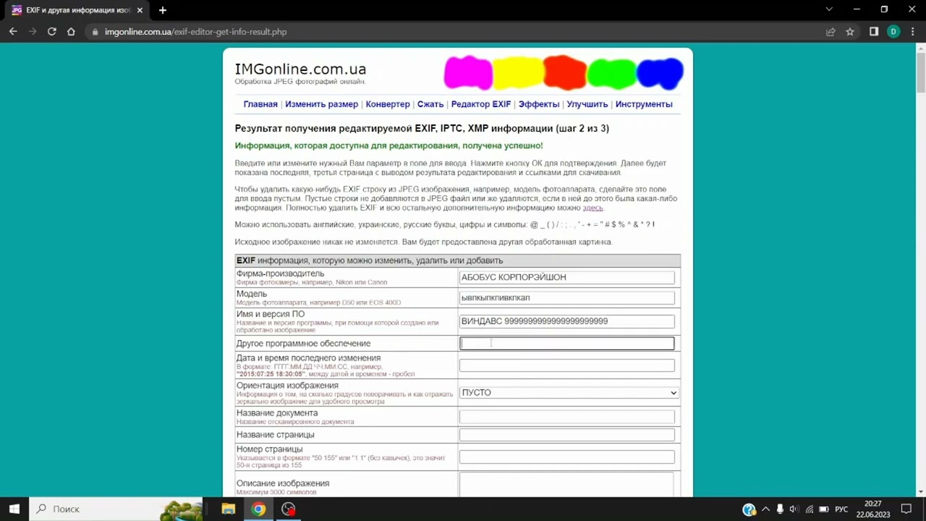Viewport: 926px width, 521px height.
Task: Close the EXIF tab with X
Action: click(140, 10)
